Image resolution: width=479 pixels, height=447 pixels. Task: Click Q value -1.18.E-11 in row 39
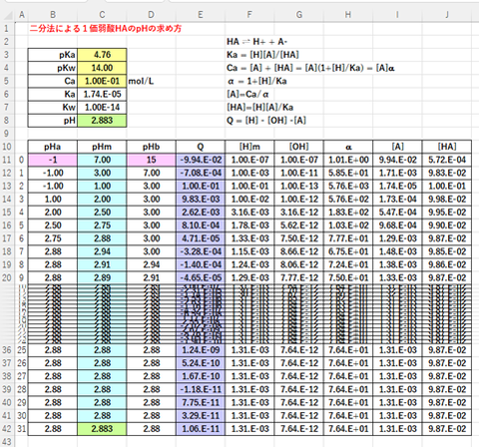[x=201, y=389]
